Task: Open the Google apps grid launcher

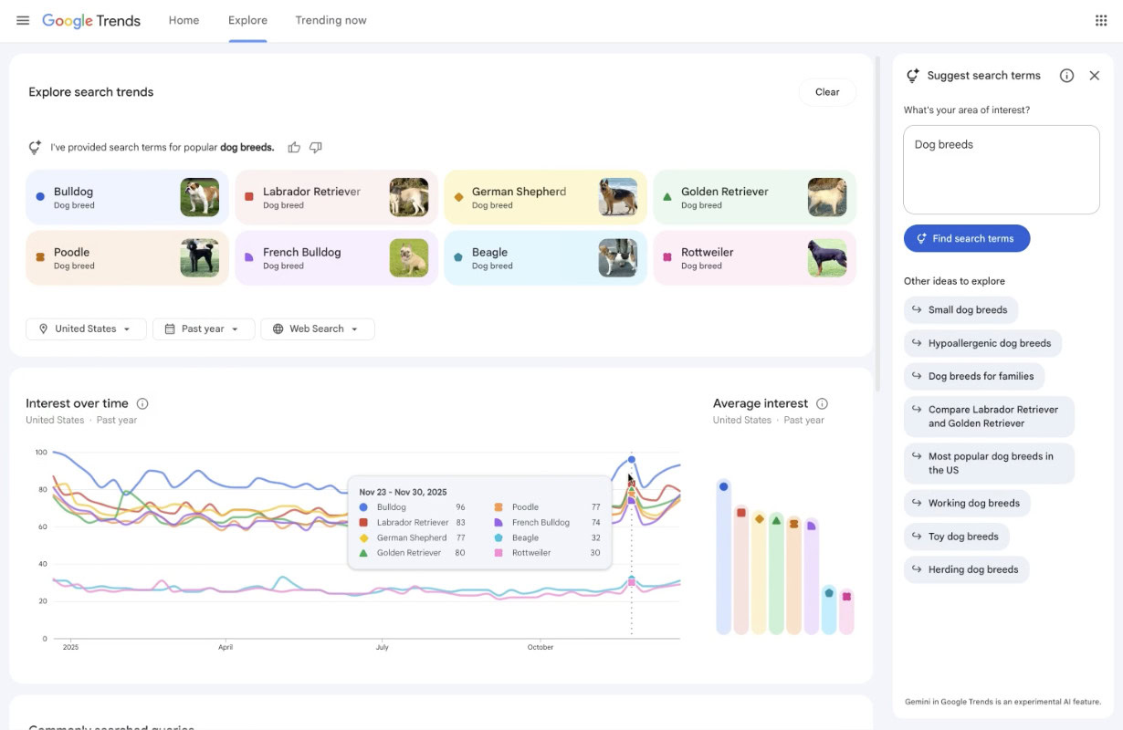Action: [x=1101, y=19]
